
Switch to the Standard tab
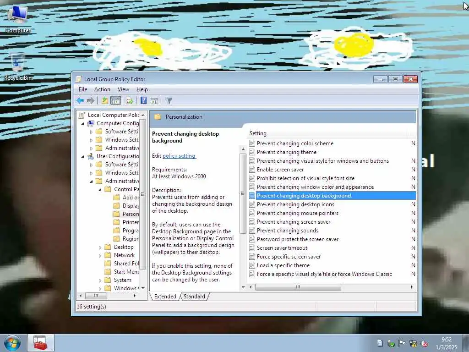click(194, 297)
